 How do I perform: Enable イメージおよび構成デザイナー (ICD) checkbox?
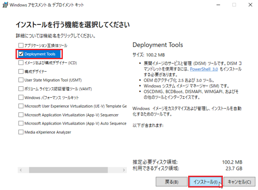click(x=21, y=63)
